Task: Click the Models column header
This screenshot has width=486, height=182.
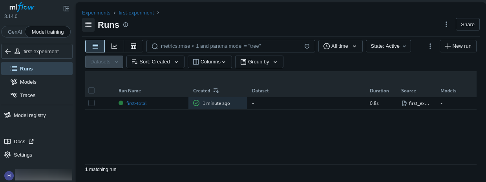Action: [x=448, y=90]
